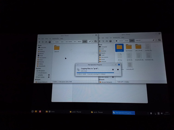Select the x86_64-efi folder
This screenshot has width=174, height=130.
[x=138, y=48]
